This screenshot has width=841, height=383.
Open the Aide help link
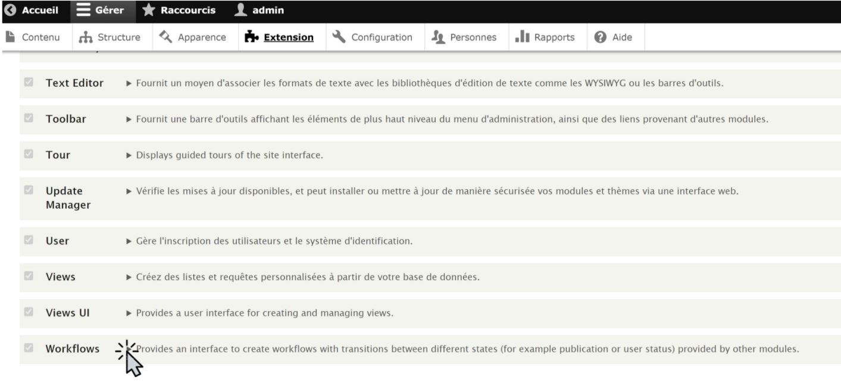[x=615, y=37]
